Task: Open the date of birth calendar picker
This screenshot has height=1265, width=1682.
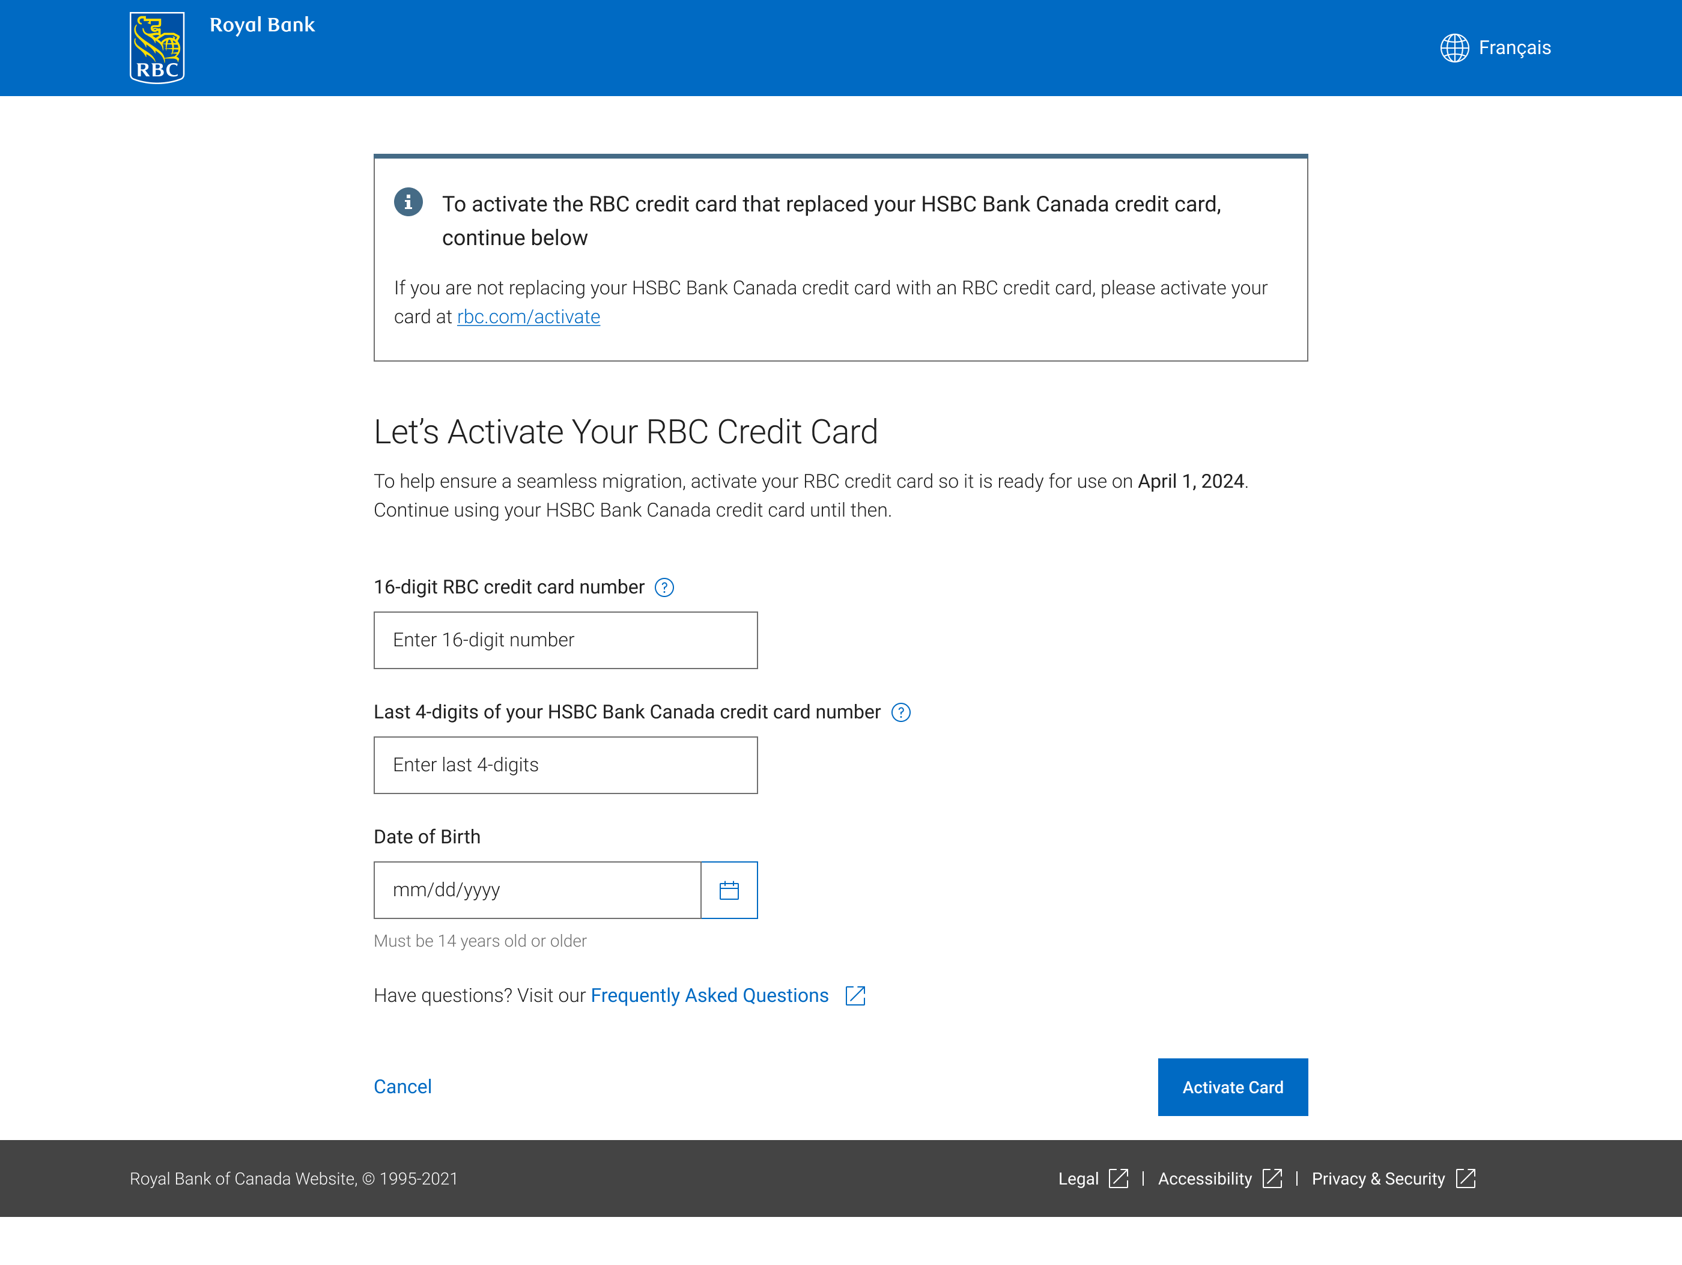Action: pos(729,890)
